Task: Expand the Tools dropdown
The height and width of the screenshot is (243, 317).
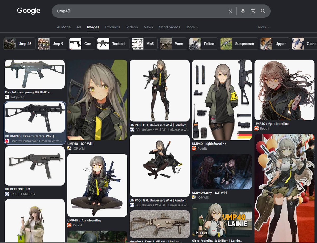Action: [x=263, y=27]
